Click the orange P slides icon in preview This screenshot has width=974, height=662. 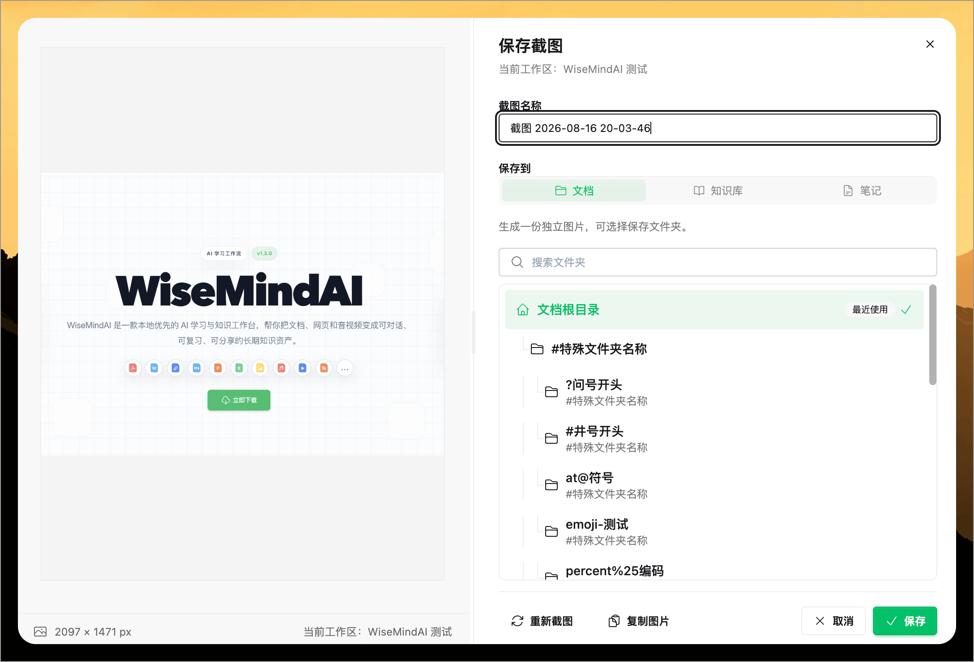pos(218,368)
